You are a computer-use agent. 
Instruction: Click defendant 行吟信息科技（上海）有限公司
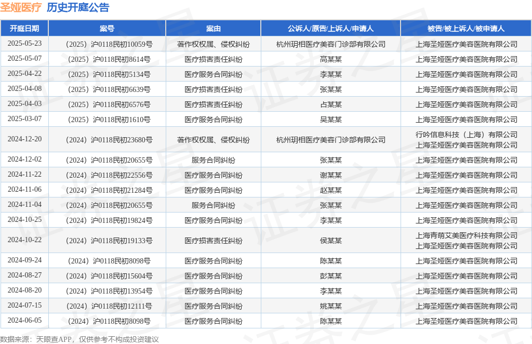click(466, 135)
